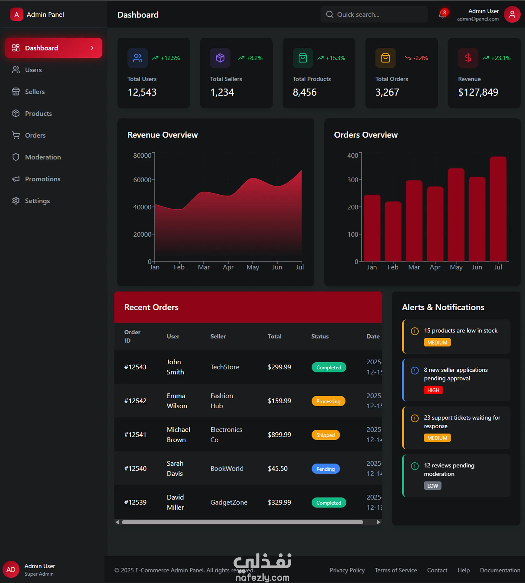Click the Total Products bag icon
This screenshot has height=583, width=525.
click(303, 58)
